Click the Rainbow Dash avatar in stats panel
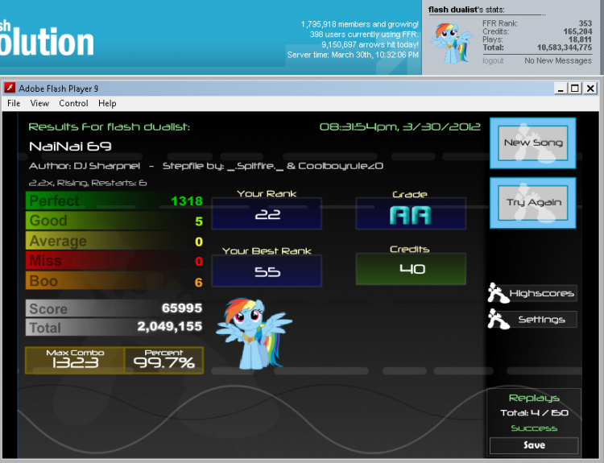Screen dimensions: 604x463 pos(452,43)
